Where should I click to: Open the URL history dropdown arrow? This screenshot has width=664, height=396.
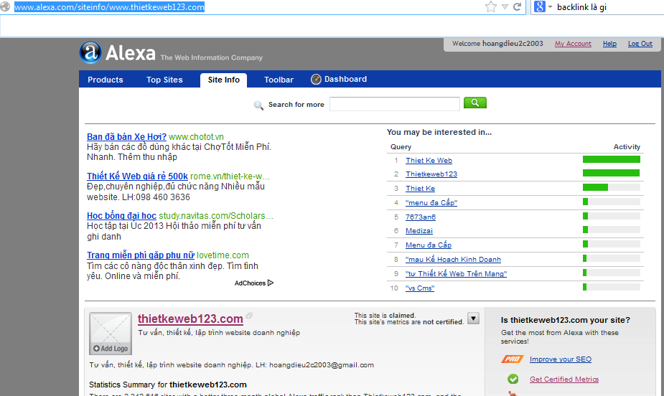(x=505, y=7)
